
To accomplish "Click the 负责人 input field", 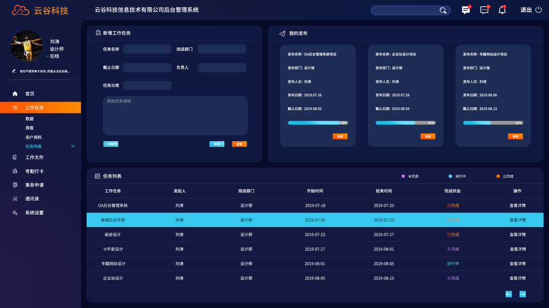I will [x=222, y=67].
